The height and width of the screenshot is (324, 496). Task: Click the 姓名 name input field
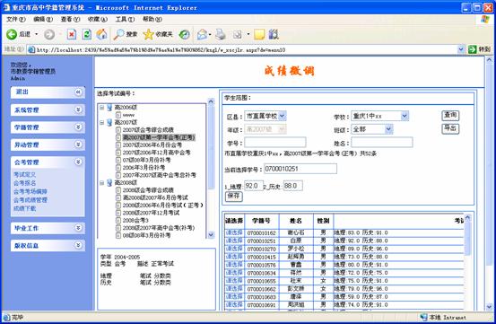tap(382, 142)
